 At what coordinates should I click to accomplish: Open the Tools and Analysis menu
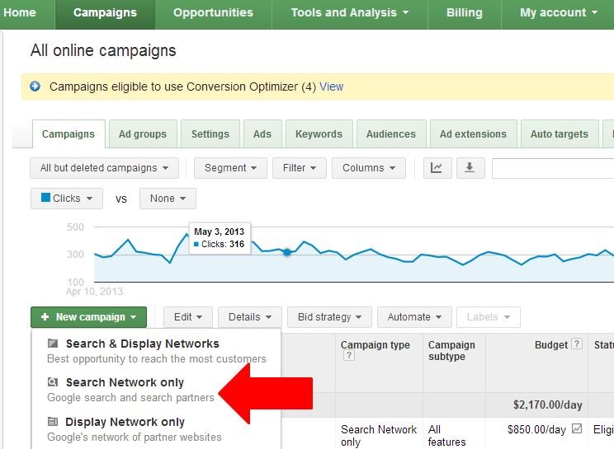pyautogui.click(x=350, y=13)
